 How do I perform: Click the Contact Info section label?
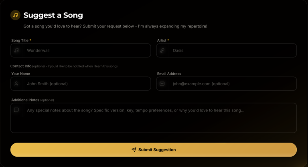pyautogui.click(x=21, y=66)
